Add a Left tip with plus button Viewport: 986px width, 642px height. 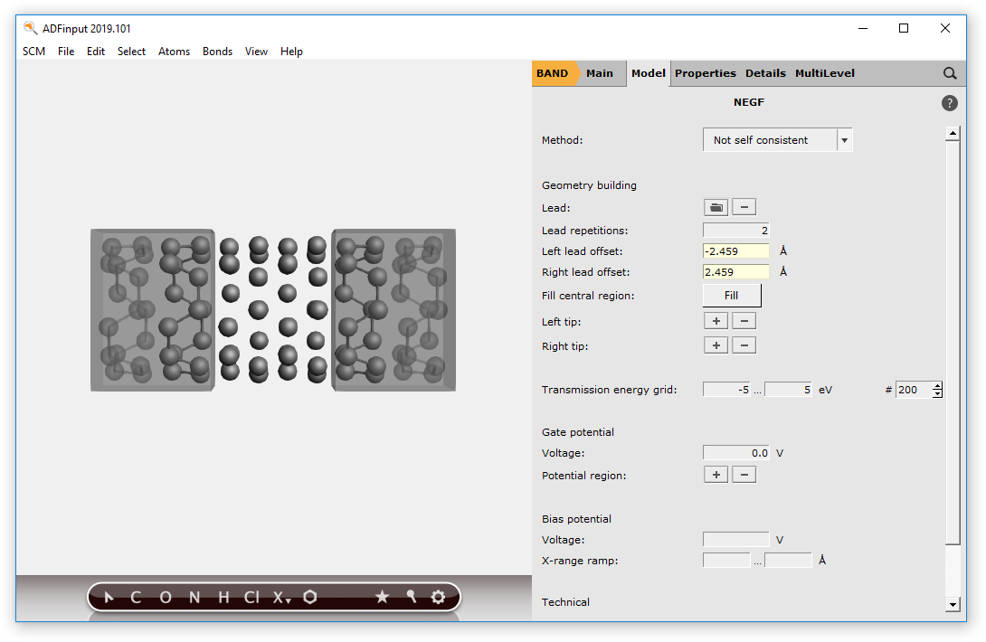pyautogui.click(x=716, y=321)
